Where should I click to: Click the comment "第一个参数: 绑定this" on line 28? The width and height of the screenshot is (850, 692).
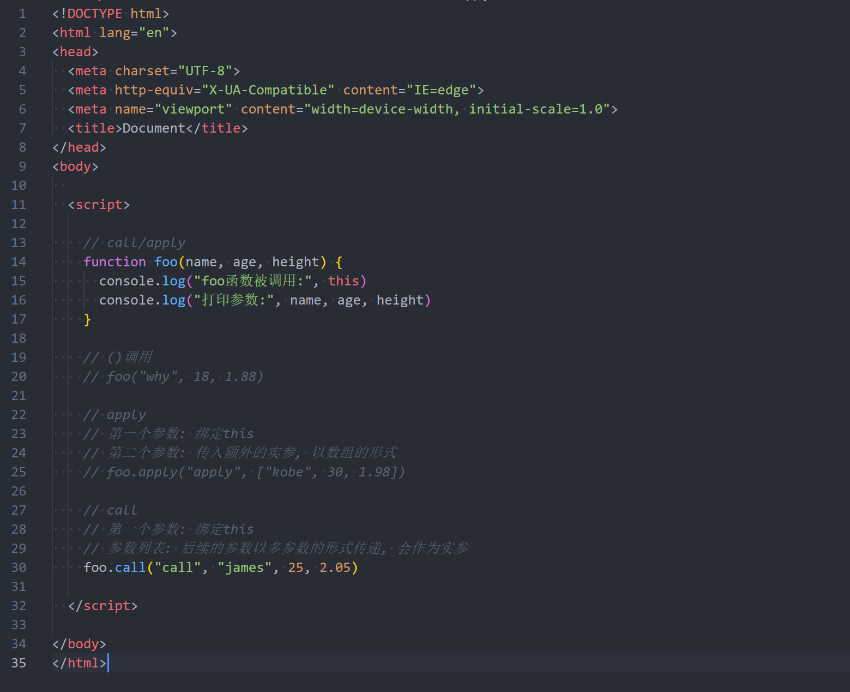168,529
